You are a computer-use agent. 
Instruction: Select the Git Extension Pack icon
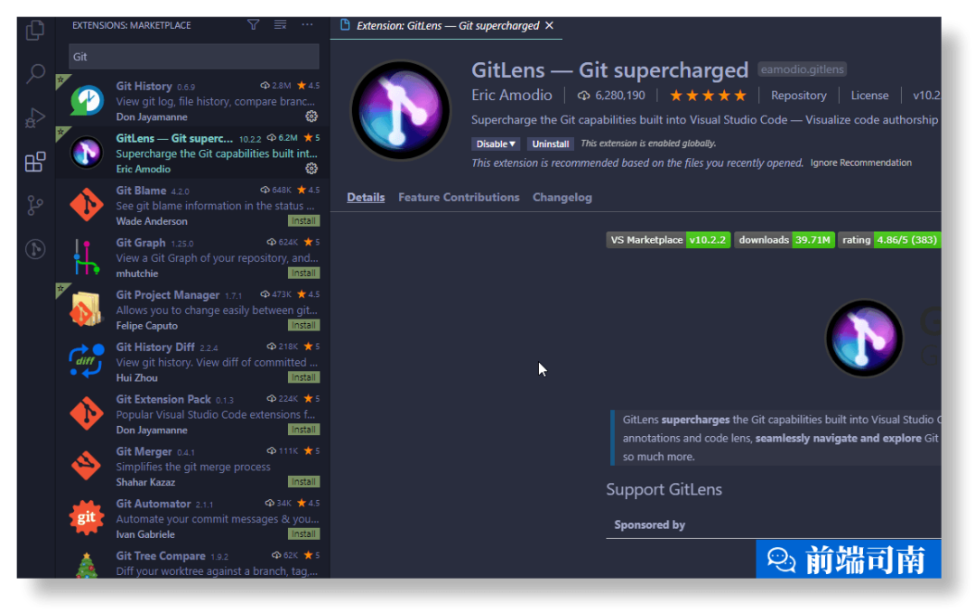coord(87,413)
